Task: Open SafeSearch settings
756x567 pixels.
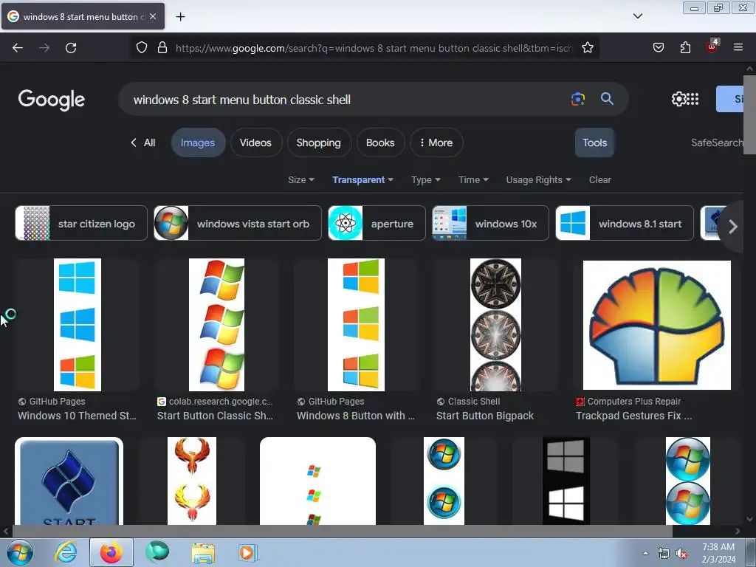Action: click(717, 142)
